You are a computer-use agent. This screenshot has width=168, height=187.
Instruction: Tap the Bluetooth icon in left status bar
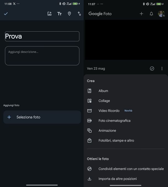(60, 4)
